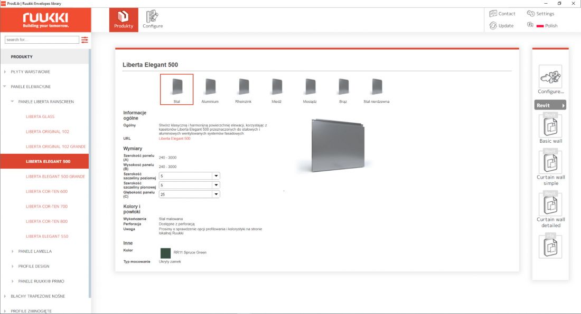This screenshot has width=581, height=314.
Task: Select Liberta Elegant 550 in the tree
Action: pyautogui.click(x=47, y=237)
